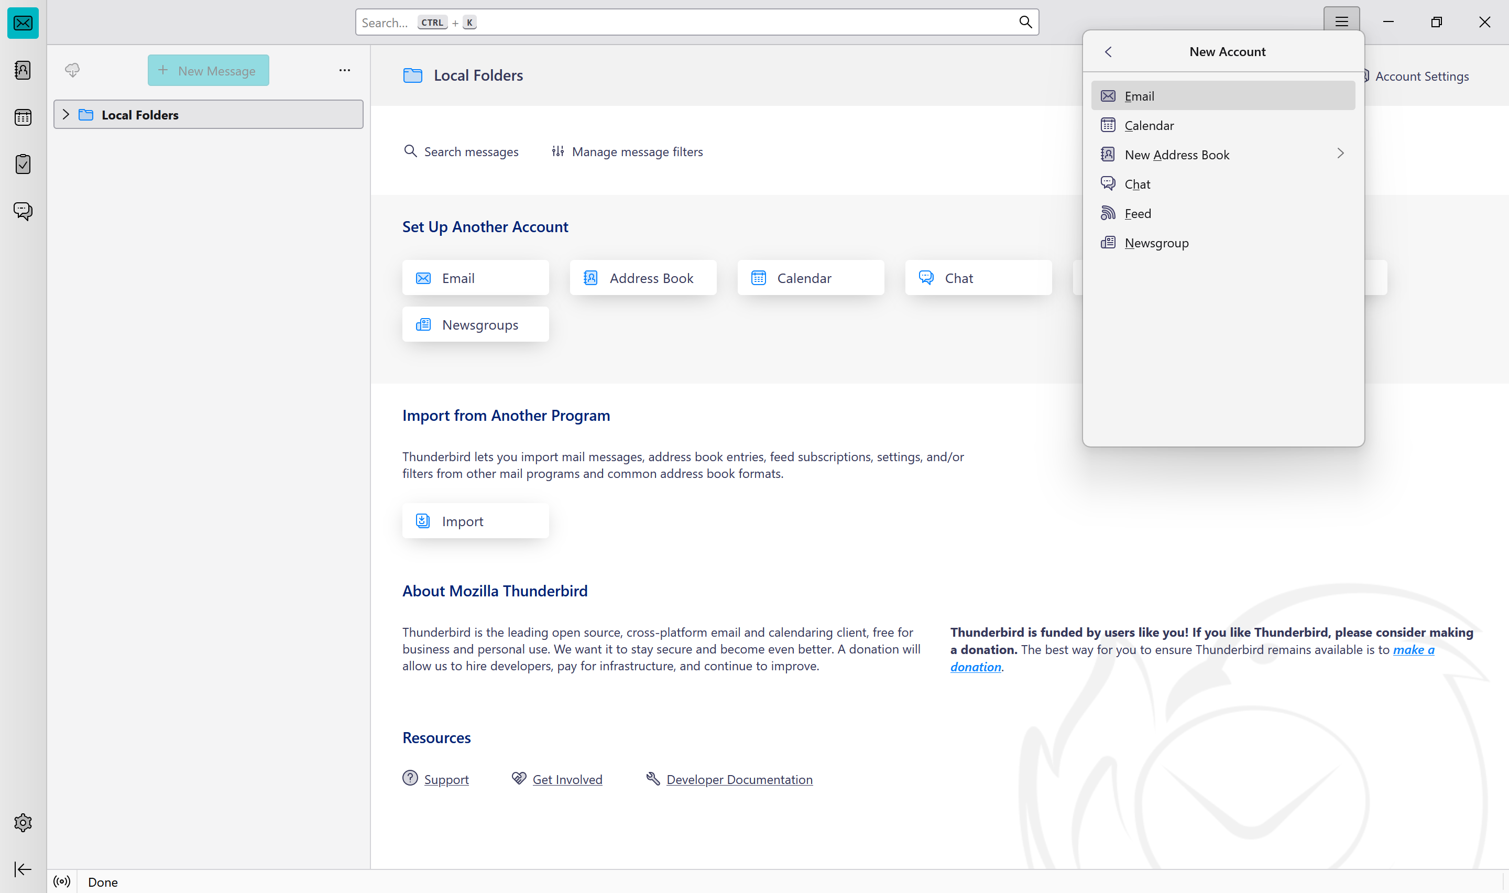Open the Get Involved link
The width and height of the screenshot is (1509, 893).
(567, 779)
